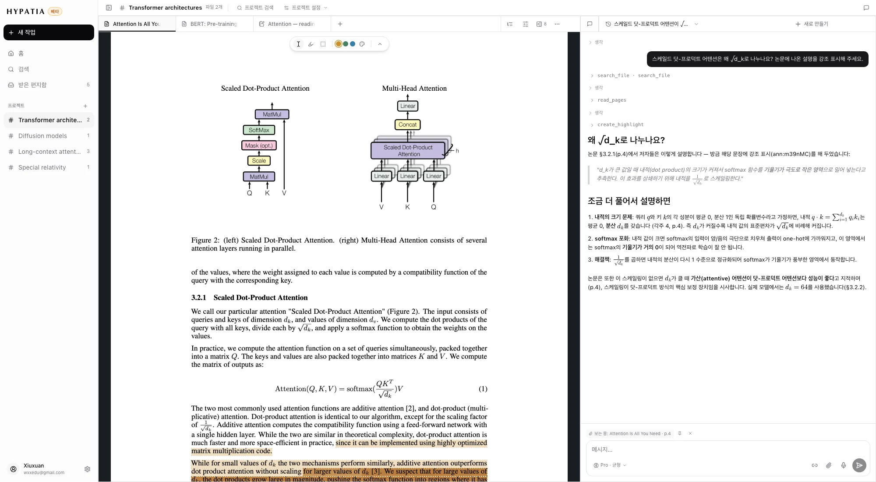This screenshot has height=482, width=876.
Task: Switch to Attention — reading notes tab
Action: (x=292, y=24)
